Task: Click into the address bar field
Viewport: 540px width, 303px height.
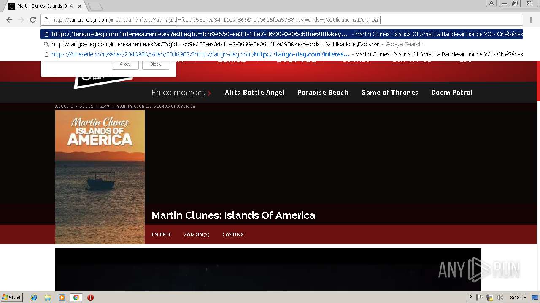Action: (282, 20)
